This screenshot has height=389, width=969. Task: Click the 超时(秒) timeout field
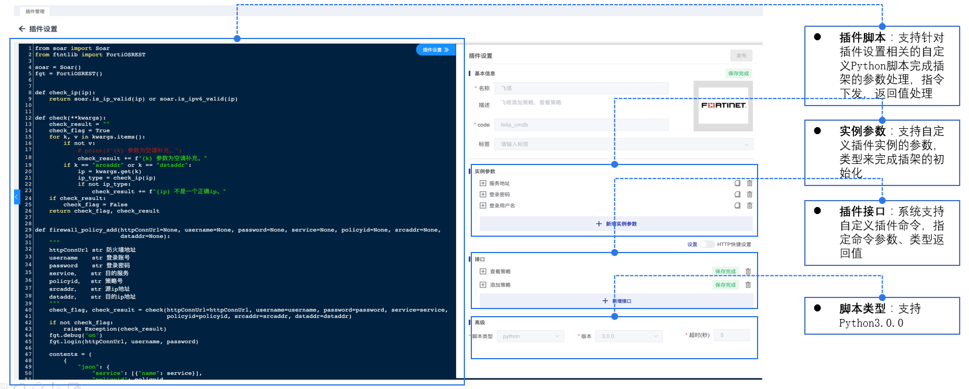pyautogui.click(x=732, y=335)
